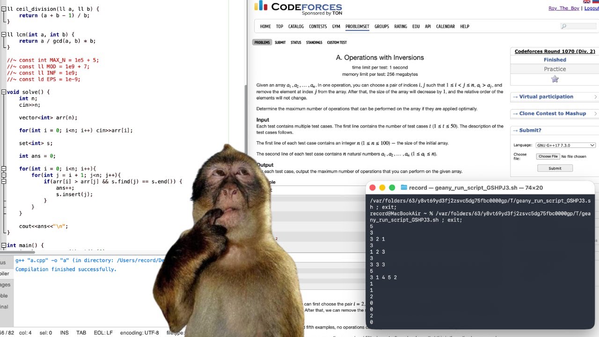Fold the inner for-j loop block

(4, 175)
